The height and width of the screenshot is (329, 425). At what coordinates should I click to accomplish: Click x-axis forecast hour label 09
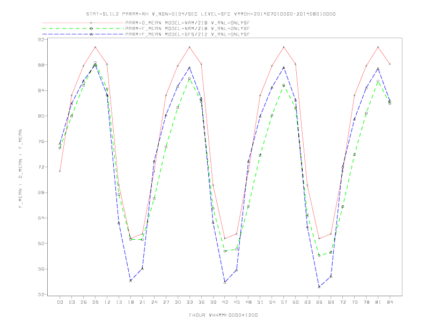96,302
